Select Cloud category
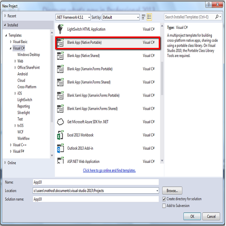 pos(21,80)
